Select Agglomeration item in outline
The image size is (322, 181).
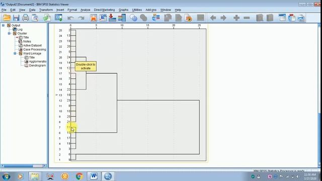tap(38, 61)
